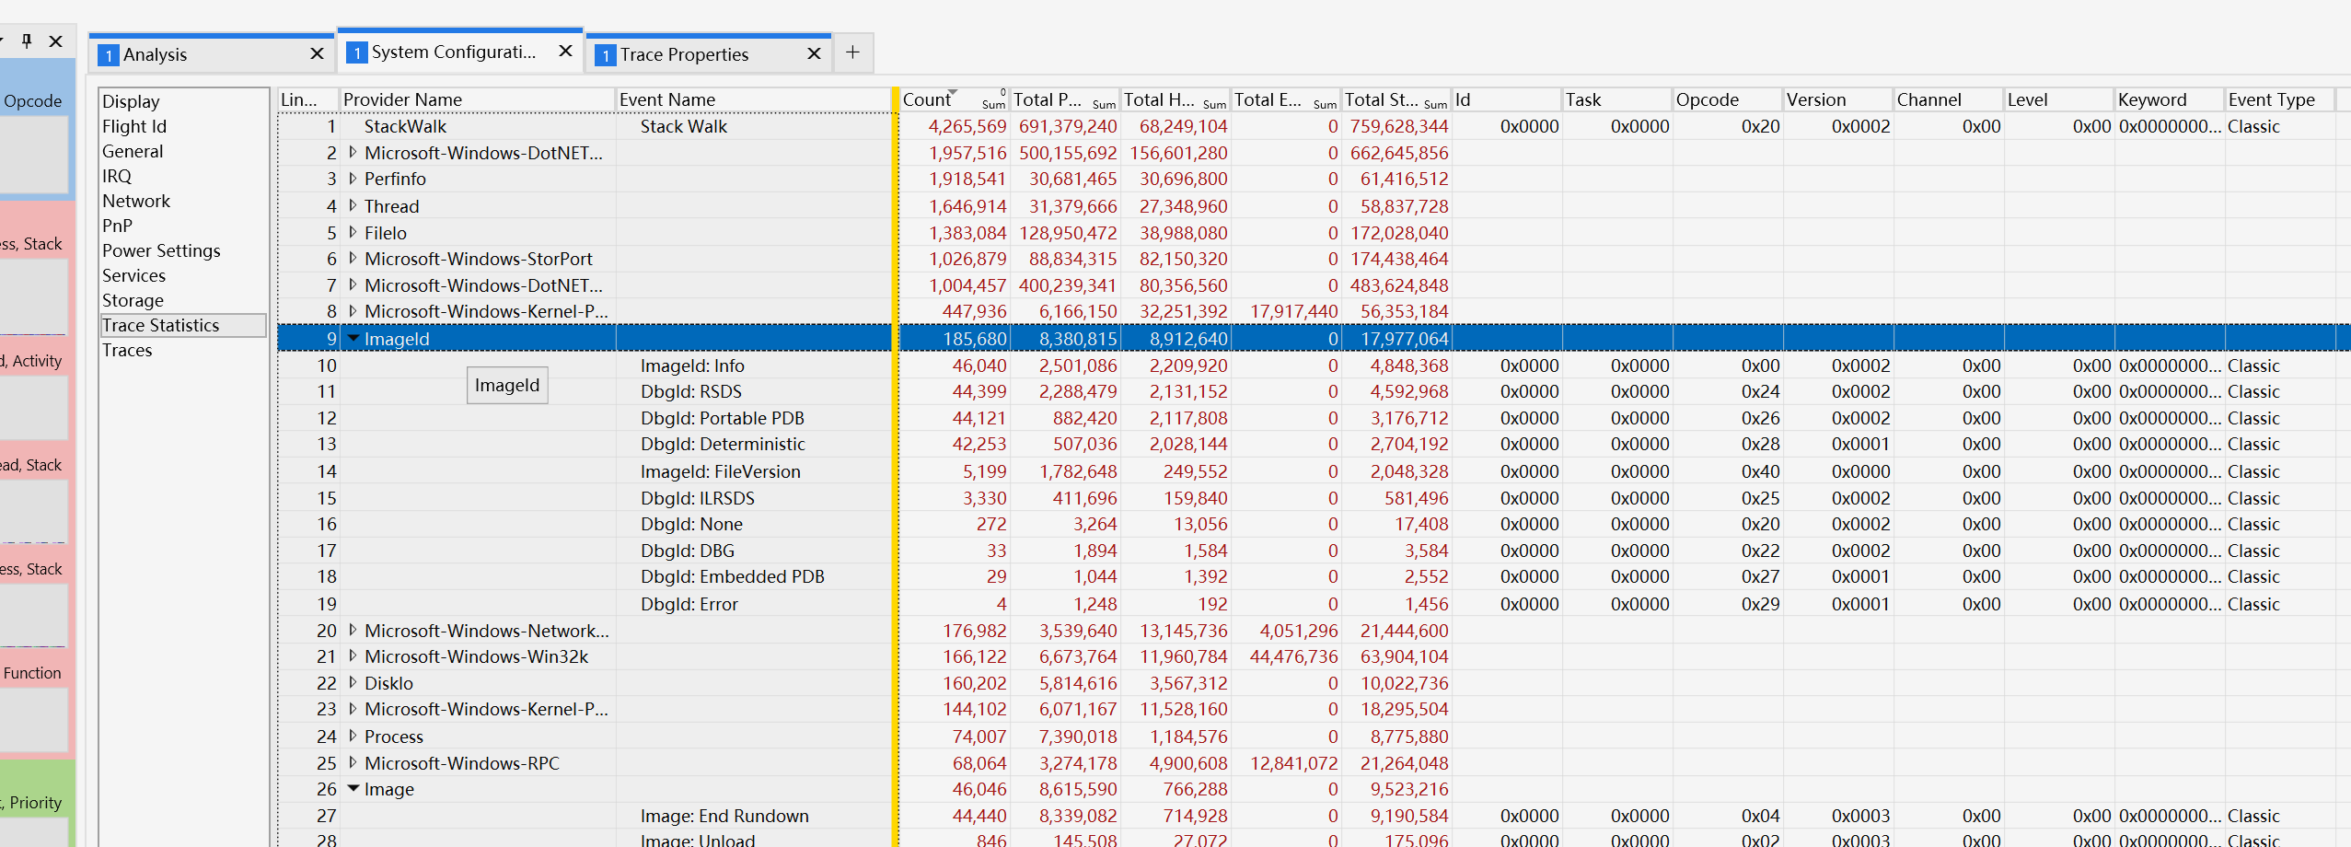The height and width of the screenshot is (847, 2351).
Task: Close the Trace Properties tab
Action: 814,54
